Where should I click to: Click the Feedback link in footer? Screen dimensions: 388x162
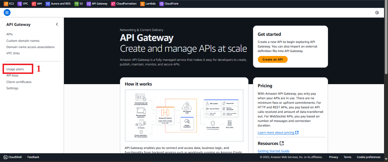coord(33,157)
